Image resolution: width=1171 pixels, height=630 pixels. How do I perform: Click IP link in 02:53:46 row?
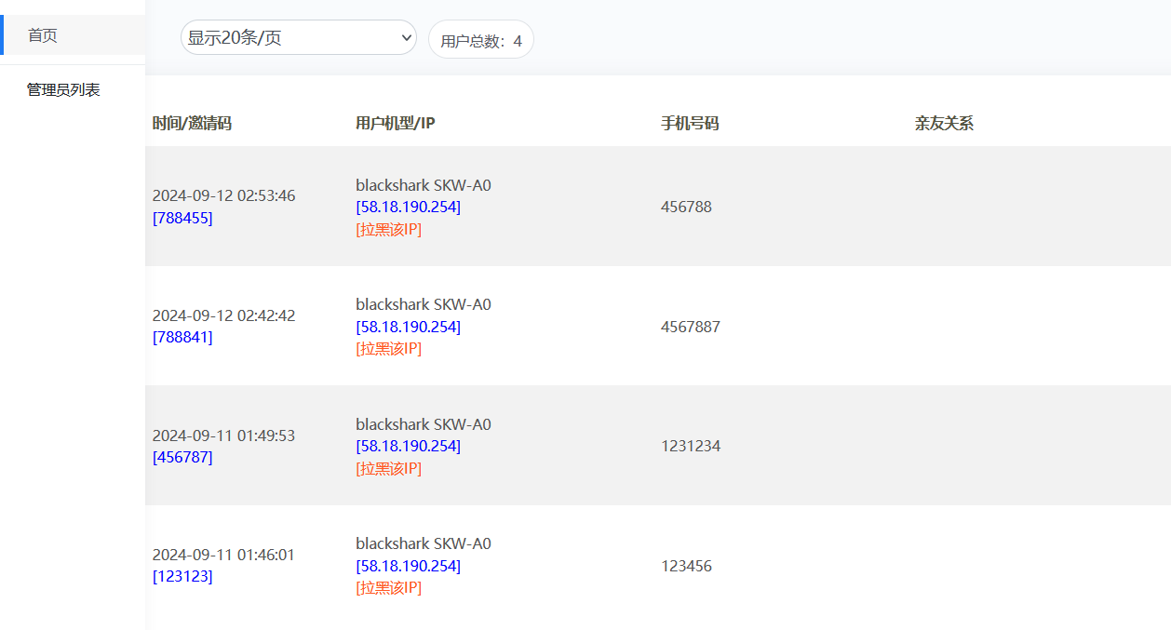coord(408,207)
